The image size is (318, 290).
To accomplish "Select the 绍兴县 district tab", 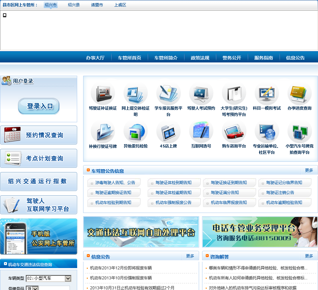I will (x=74, y=5).
